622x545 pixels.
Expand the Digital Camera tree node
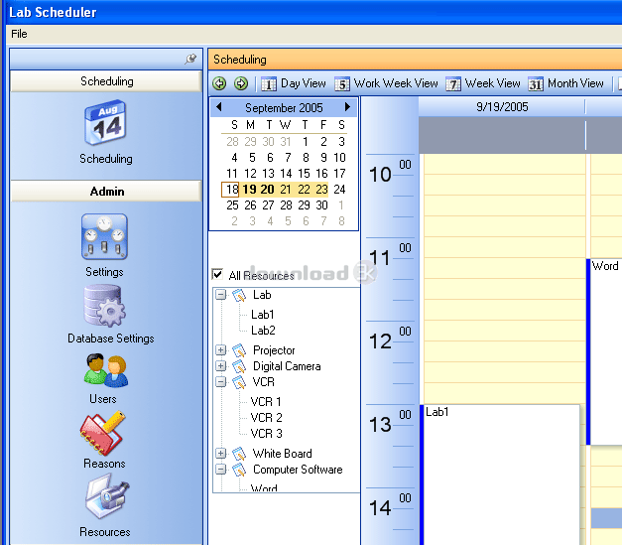tap(221, 366)
